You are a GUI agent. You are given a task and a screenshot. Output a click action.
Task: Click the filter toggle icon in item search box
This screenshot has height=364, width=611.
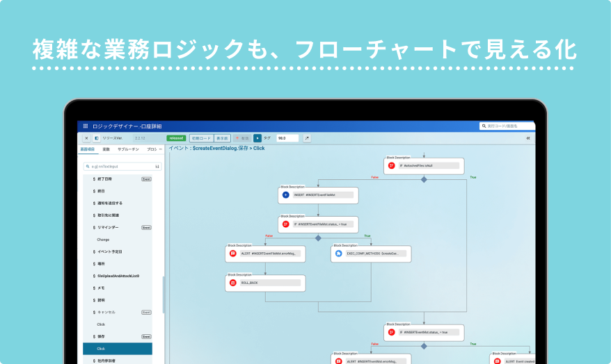point(157,167)
